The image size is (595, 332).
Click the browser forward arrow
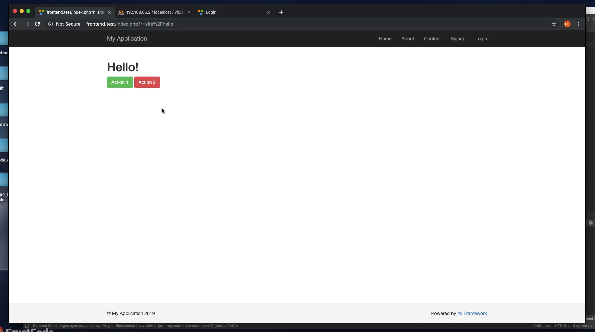[27, 24]
